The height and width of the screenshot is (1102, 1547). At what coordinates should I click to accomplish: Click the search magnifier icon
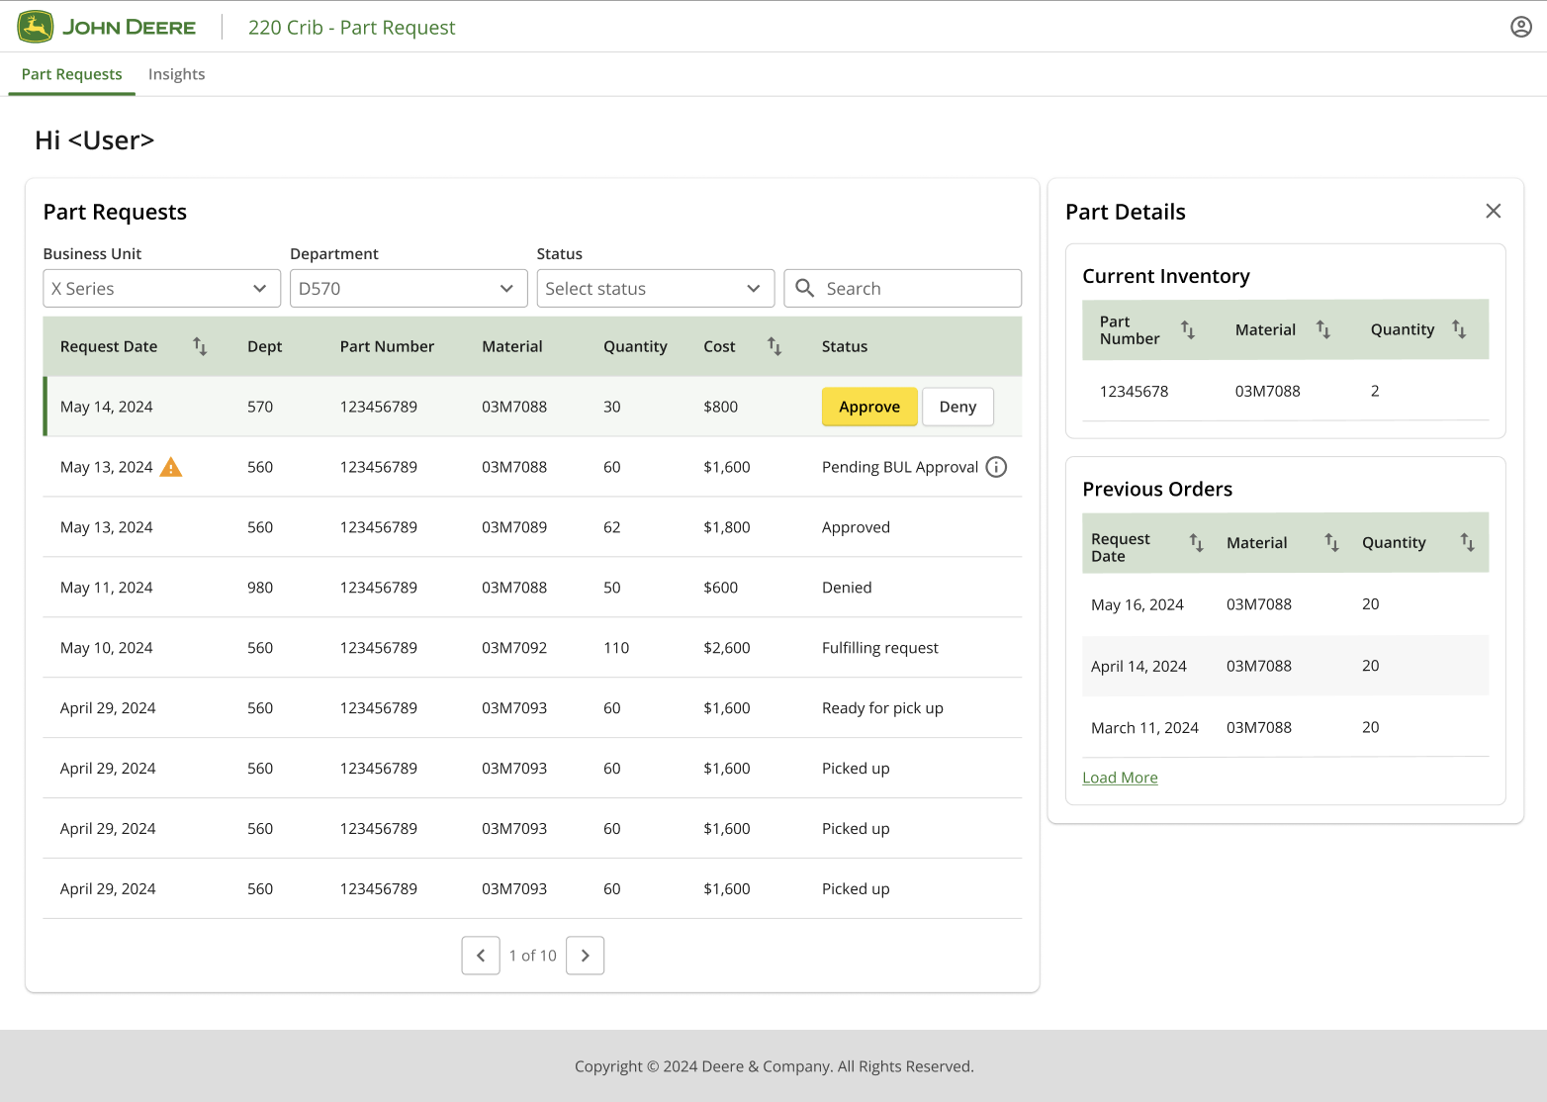coord(805,288)
